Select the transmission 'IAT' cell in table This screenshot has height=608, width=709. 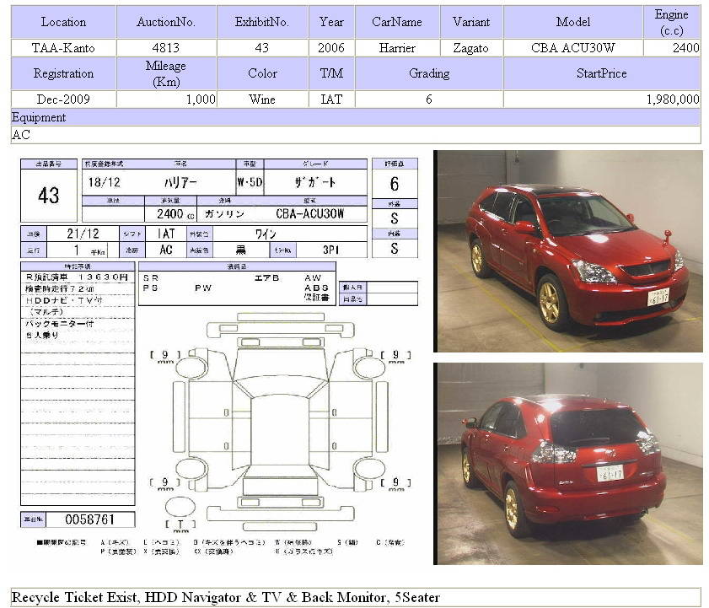(331, 99)
